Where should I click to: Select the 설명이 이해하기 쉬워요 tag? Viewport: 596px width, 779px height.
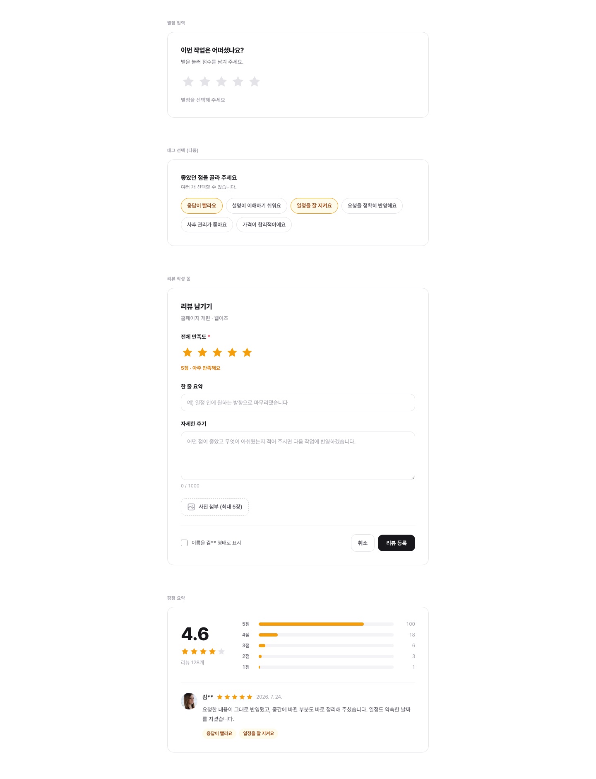click(x=257, y=206)
